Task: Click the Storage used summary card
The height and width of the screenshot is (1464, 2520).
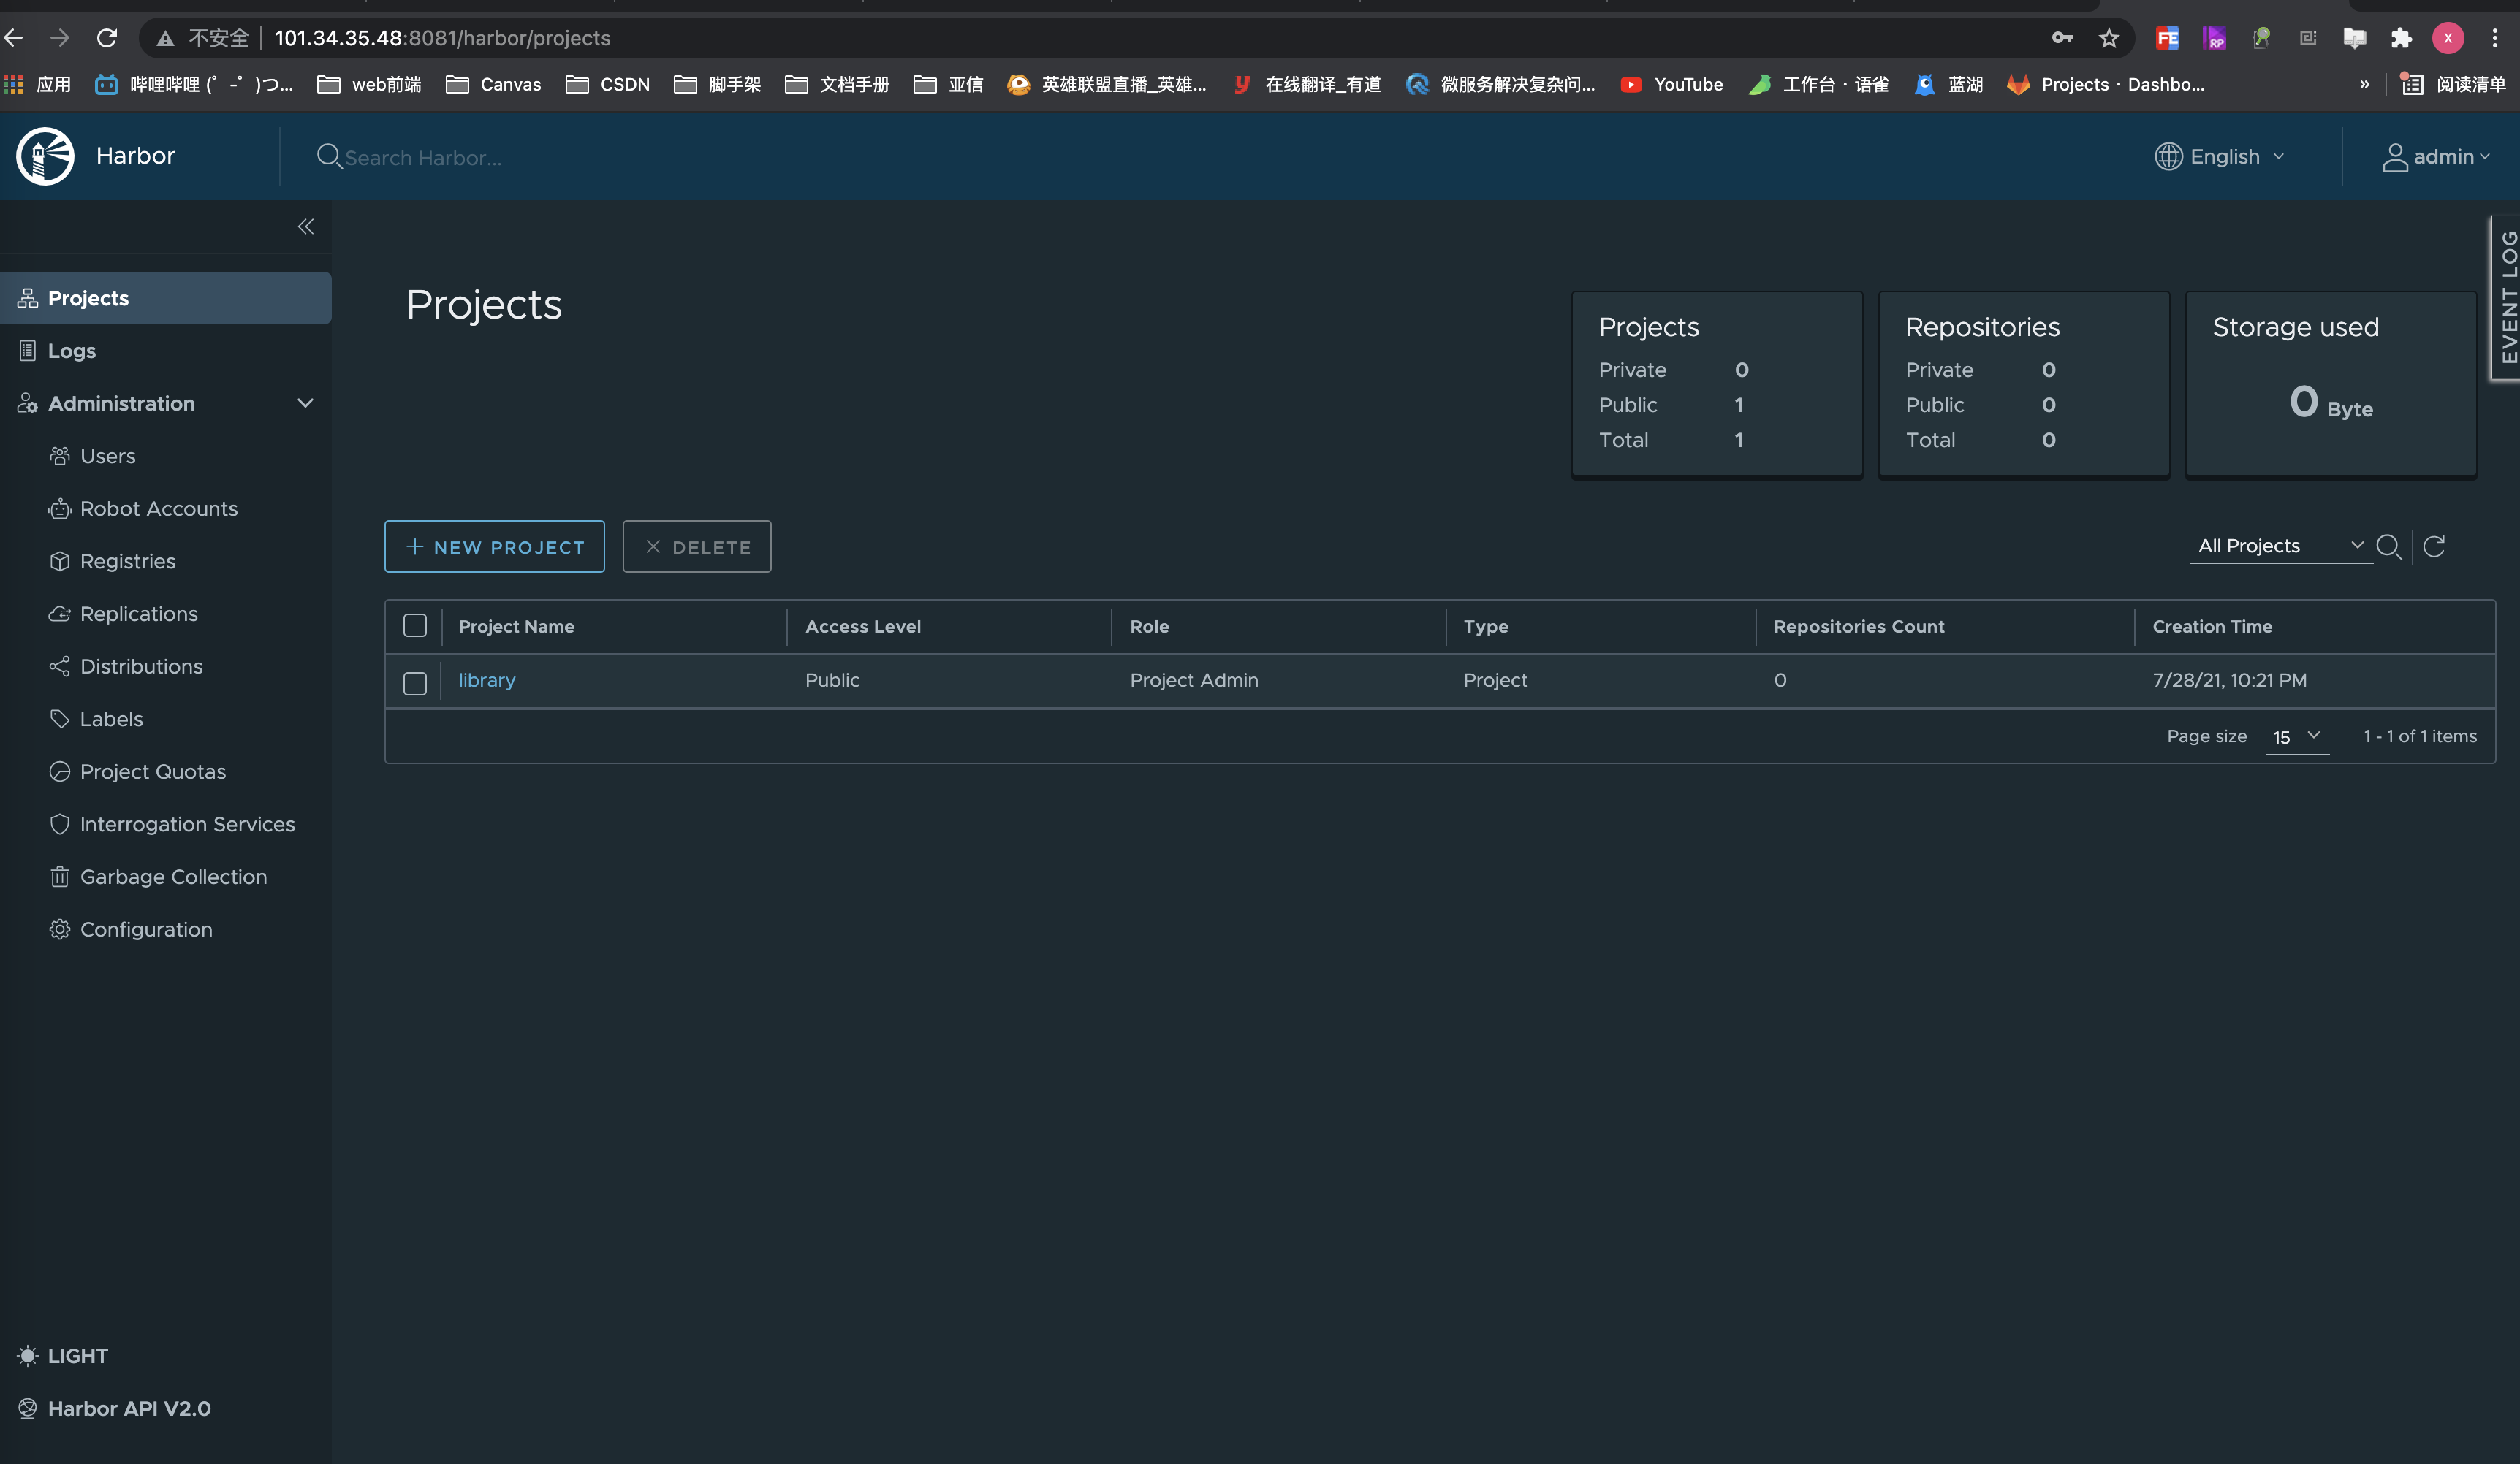Action: pos(2331,384)
